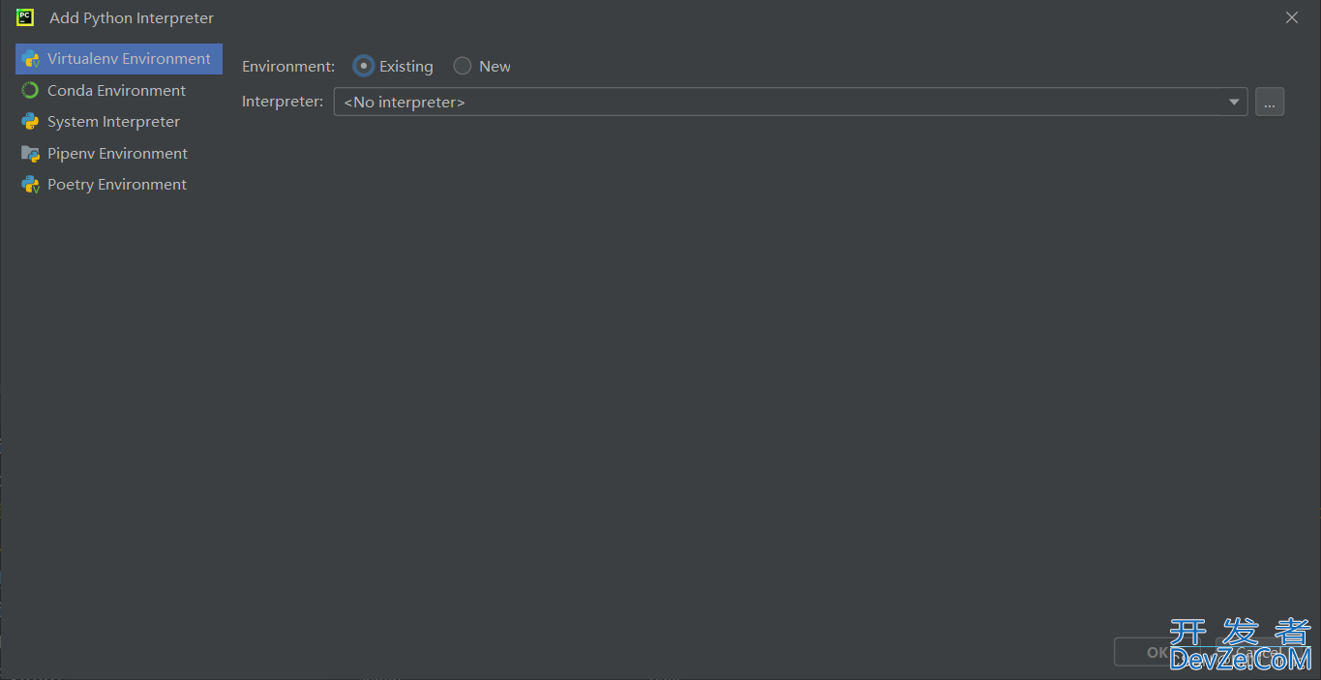
Task: Choose Pipenv Environment
Action: 119,154
